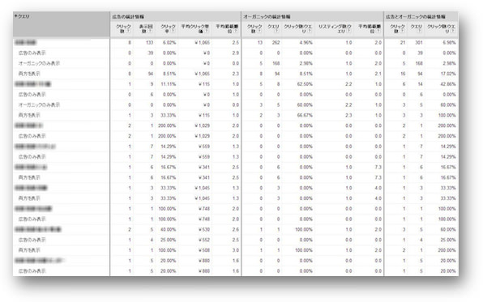Sort by 表示回数 column header text
Image resolution: width=483 pixels, height=302 pixels.
[146, 28]
